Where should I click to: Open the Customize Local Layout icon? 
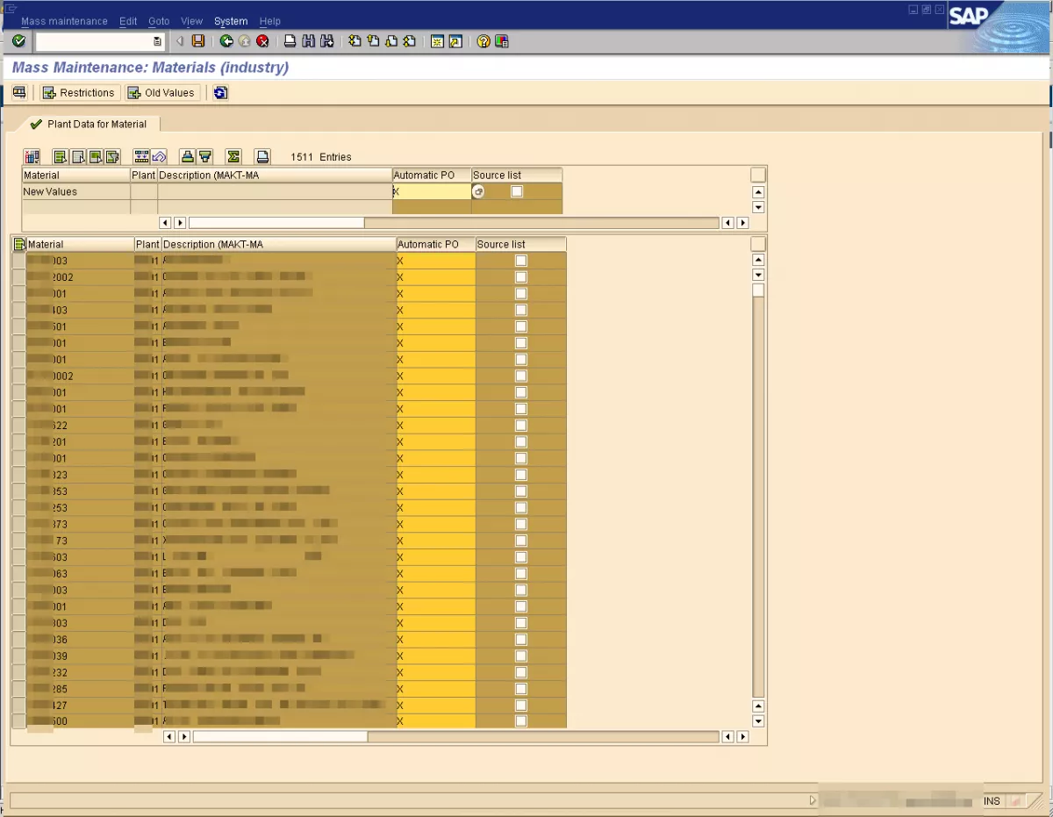pos(501,41)
